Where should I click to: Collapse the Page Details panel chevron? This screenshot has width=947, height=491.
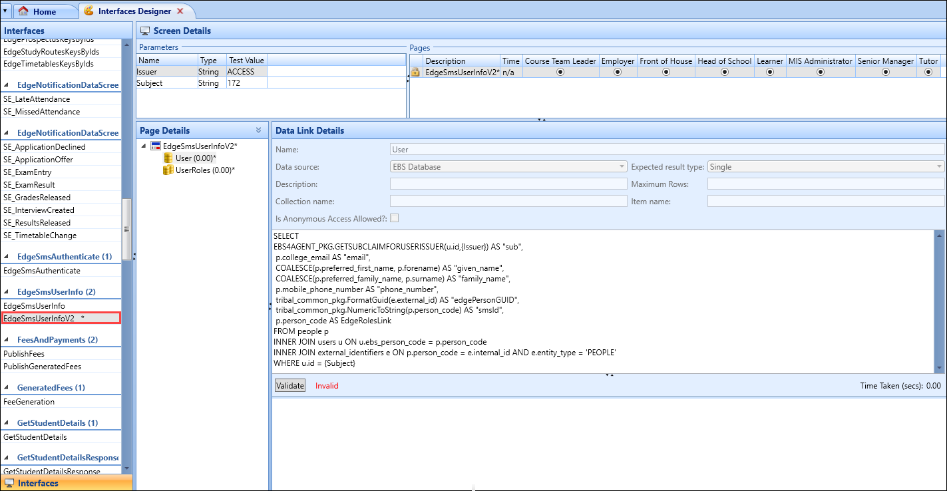(258, 130)
